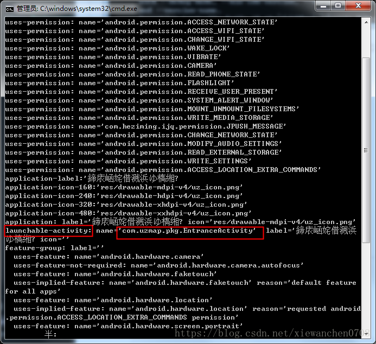The width and height of the screenshot is (376, 344).
Task: Click the WRITE_SETTINGS permission line
Action: [x=128, y=161]
